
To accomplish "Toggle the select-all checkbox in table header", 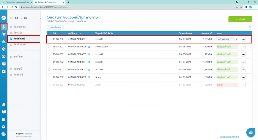I will click(x=49, y=33).
